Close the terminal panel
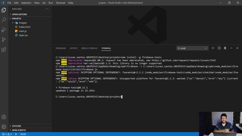 pos(237,48)
